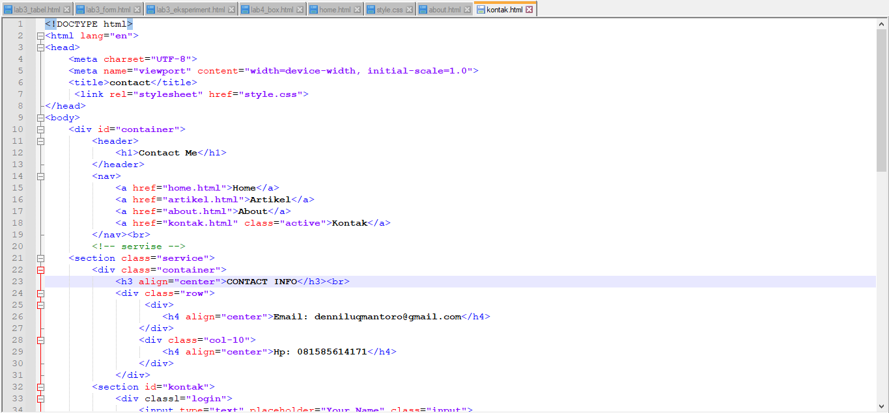Collapse the head section fold marker
This screenshot has height=413, width=889.
(x=40, y=47)
